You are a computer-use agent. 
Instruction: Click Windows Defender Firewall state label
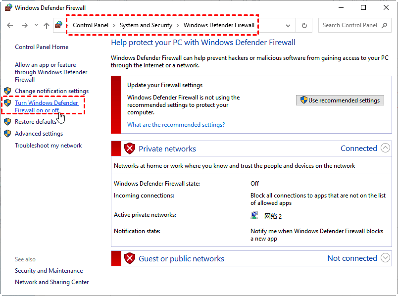click(157, 184)
